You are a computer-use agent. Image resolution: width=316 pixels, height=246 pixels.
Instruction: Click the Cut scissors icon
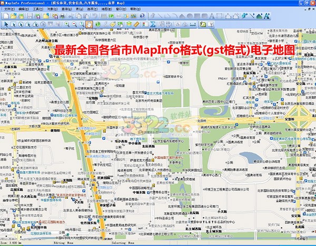(x=71, y=16)
